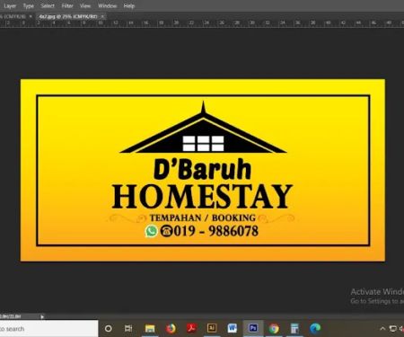
Task: Open Adobe Illustrator from taskbar
Action: coord(212,328)
